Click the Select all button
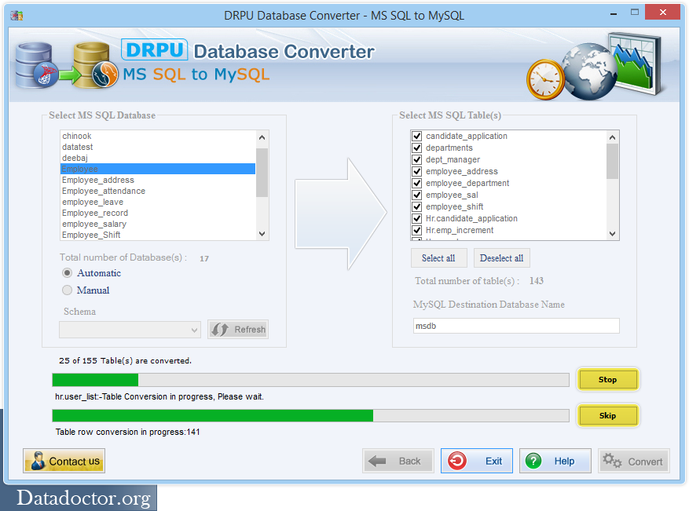Image resolution: width=689 pixels, height=511 pixels. point(438,258)
